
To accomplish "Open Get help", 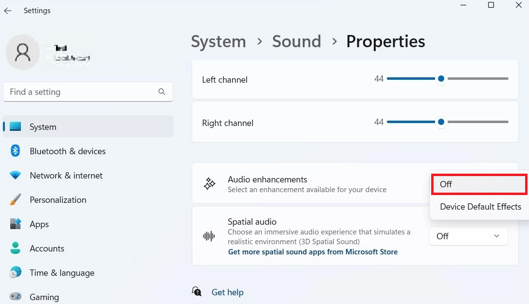I will (x=227, y=292).
